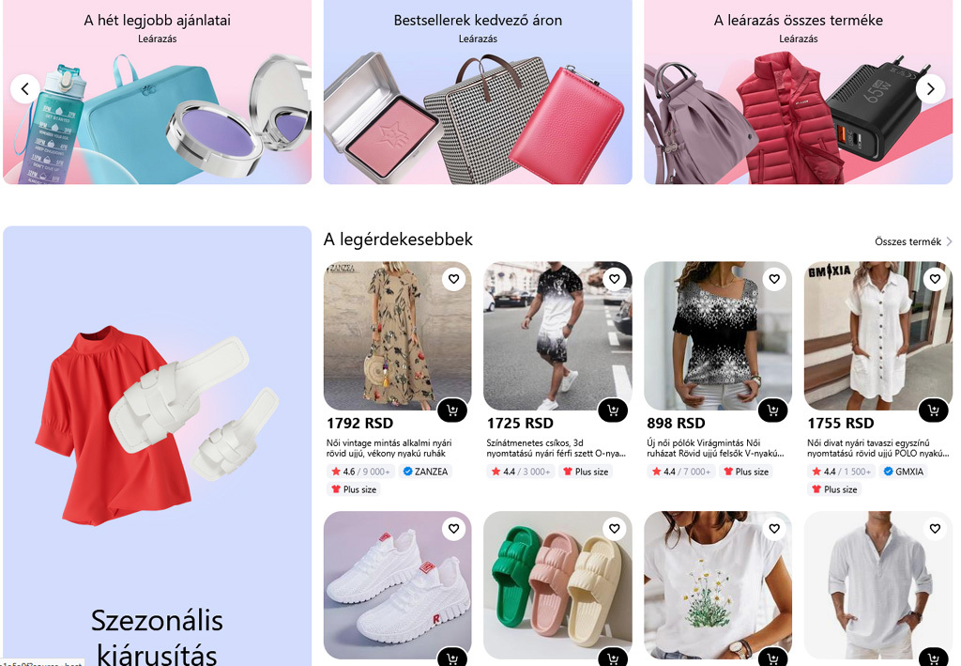This screenshot has height=666, width=961.
Task: Open 'Bestsellerek kedvező áron' banner
Action: [x=478, y=92]
